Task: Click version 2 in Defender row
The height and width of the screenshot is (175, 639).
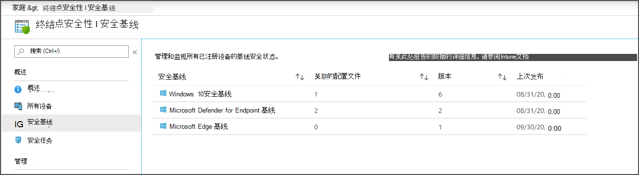Action: 440,110
